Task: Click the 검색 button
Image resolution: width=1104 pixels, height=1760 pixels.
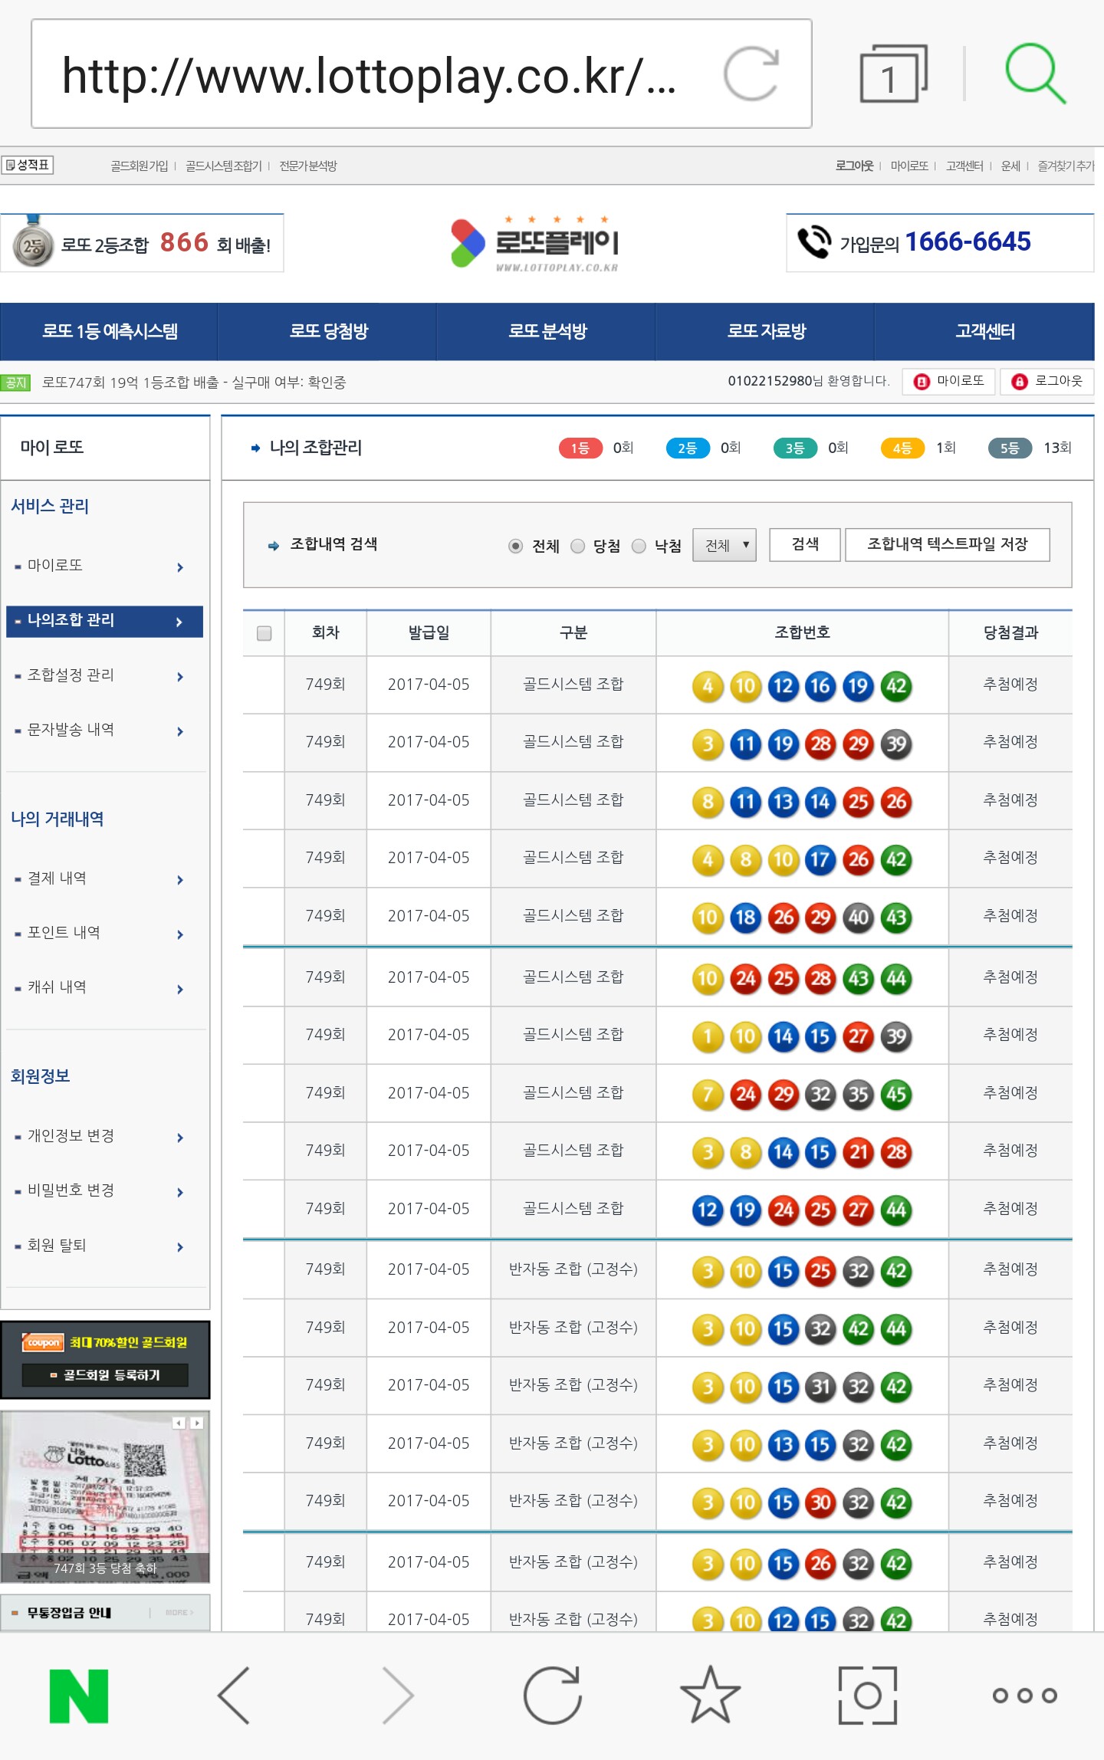Action: (805, 544)
